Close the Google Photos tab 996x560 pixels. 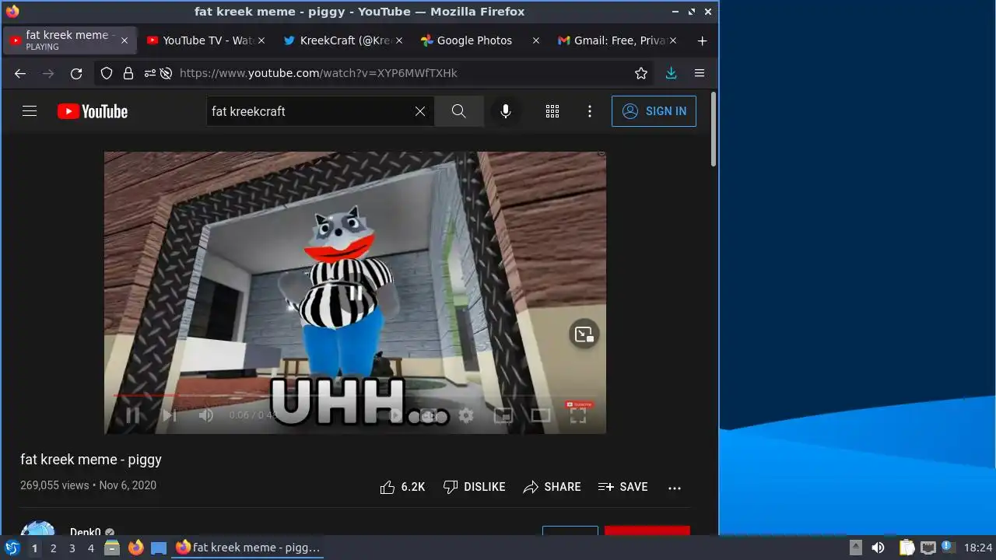click(535, 40)
